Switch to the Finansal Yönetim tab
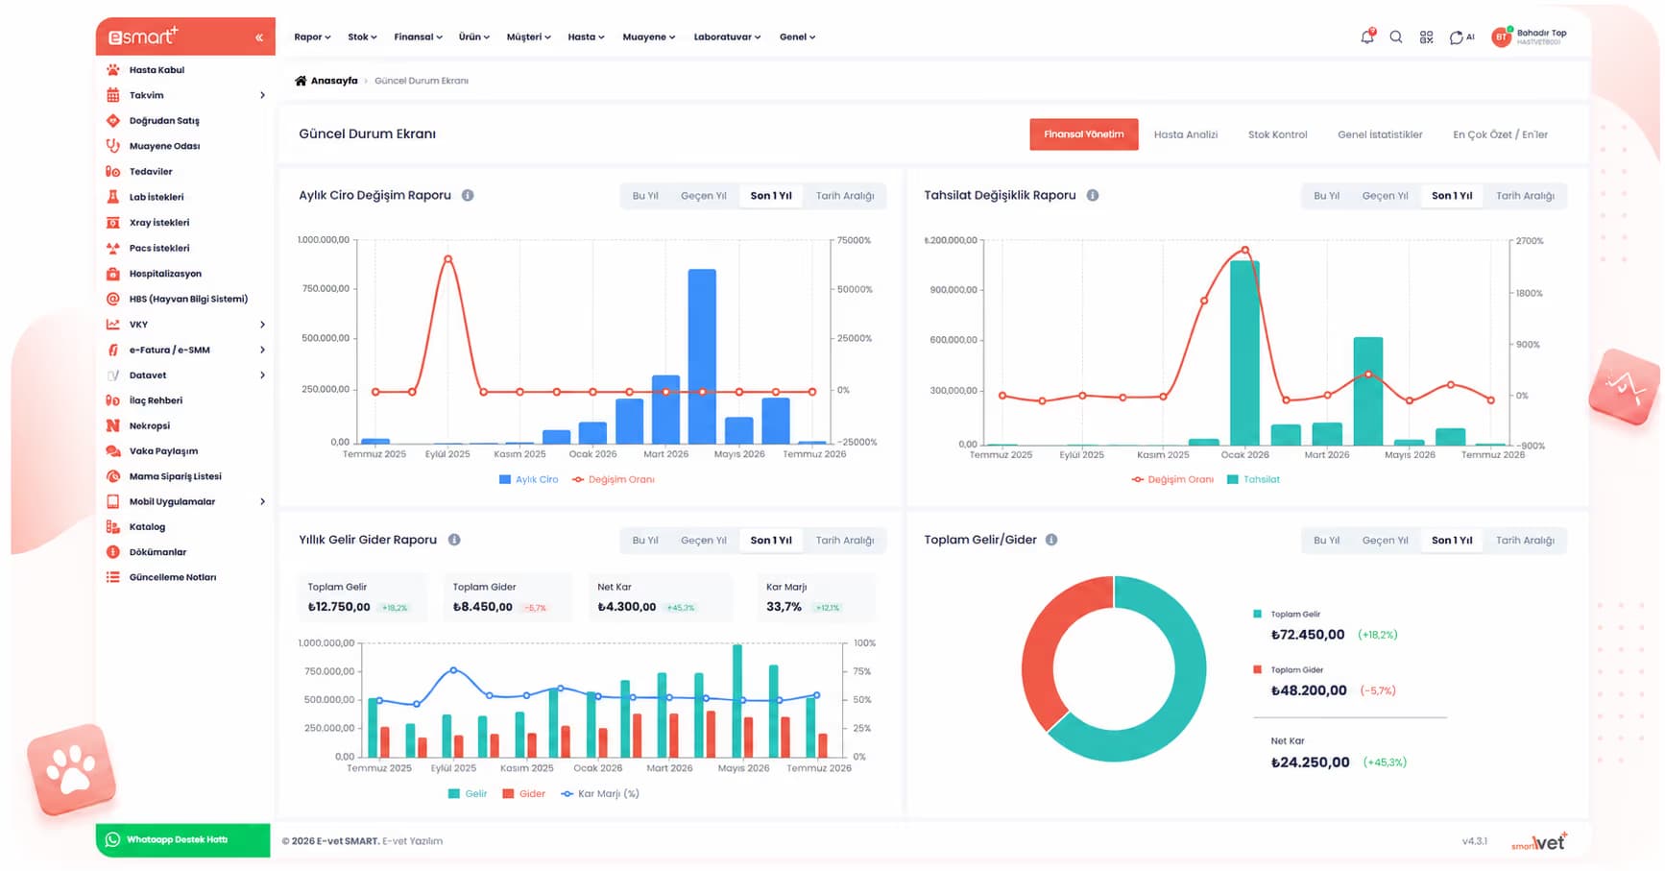The image size is (1665, 871). coord(1084,134)
